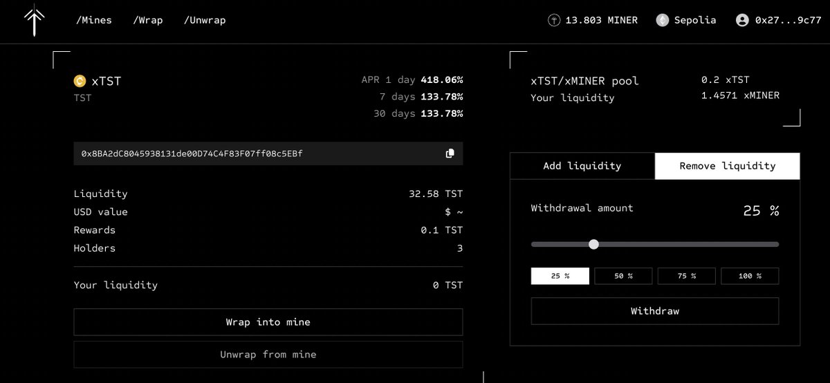
Task: Click the xTST mine name heading
Action: (x=107, y=82)
